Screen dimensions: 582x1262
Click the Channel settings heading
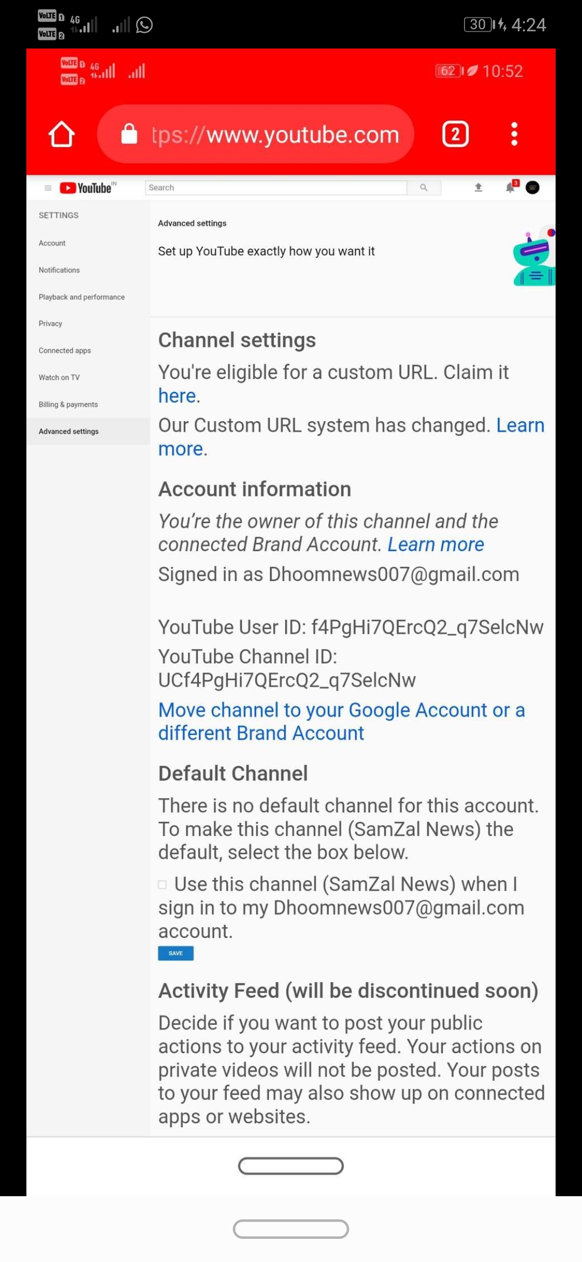(x=237, y=340)
